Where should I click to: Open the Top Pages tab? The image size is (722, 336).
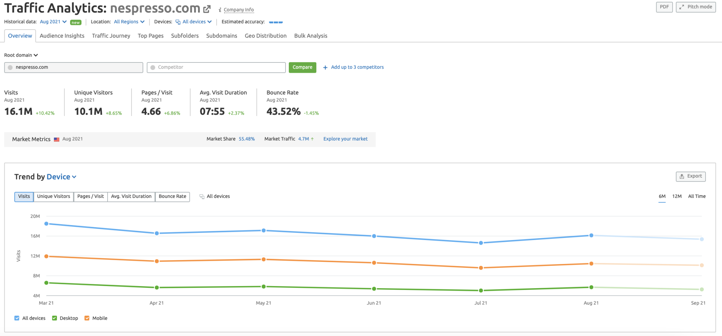[x=150, y=36]
